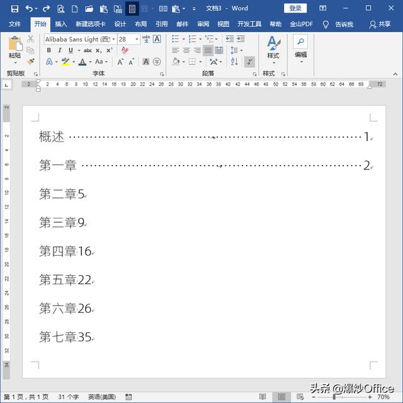Expand the Styles (样式) gallery

273,50
